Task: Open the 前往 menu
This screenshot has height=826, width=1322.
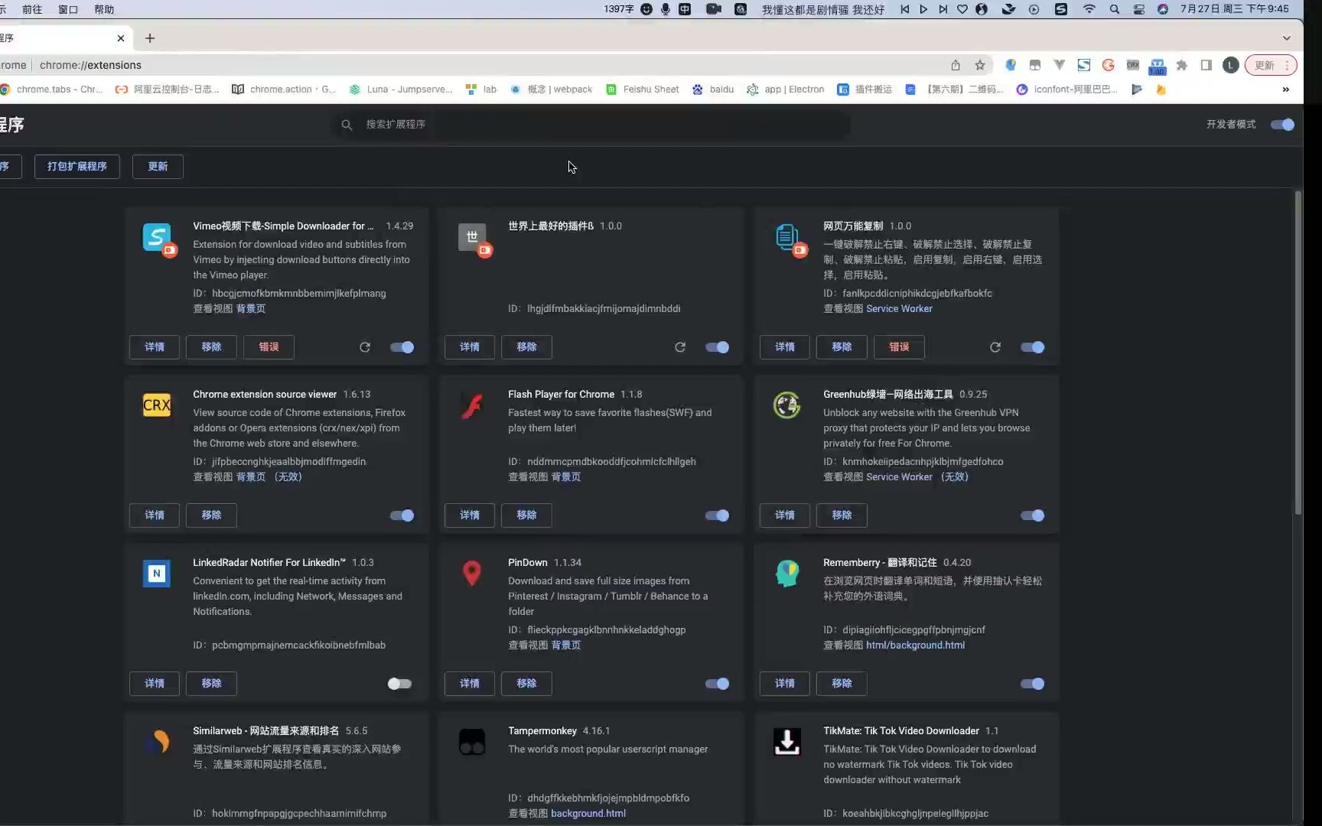Action: point(32,9)
